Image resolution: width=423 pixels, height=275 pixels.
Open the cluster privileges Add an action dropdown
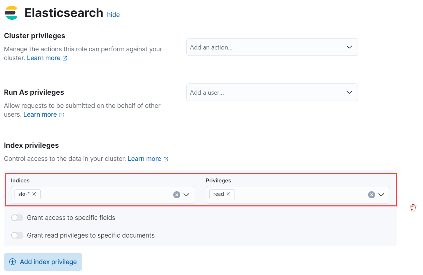[349, 47]
